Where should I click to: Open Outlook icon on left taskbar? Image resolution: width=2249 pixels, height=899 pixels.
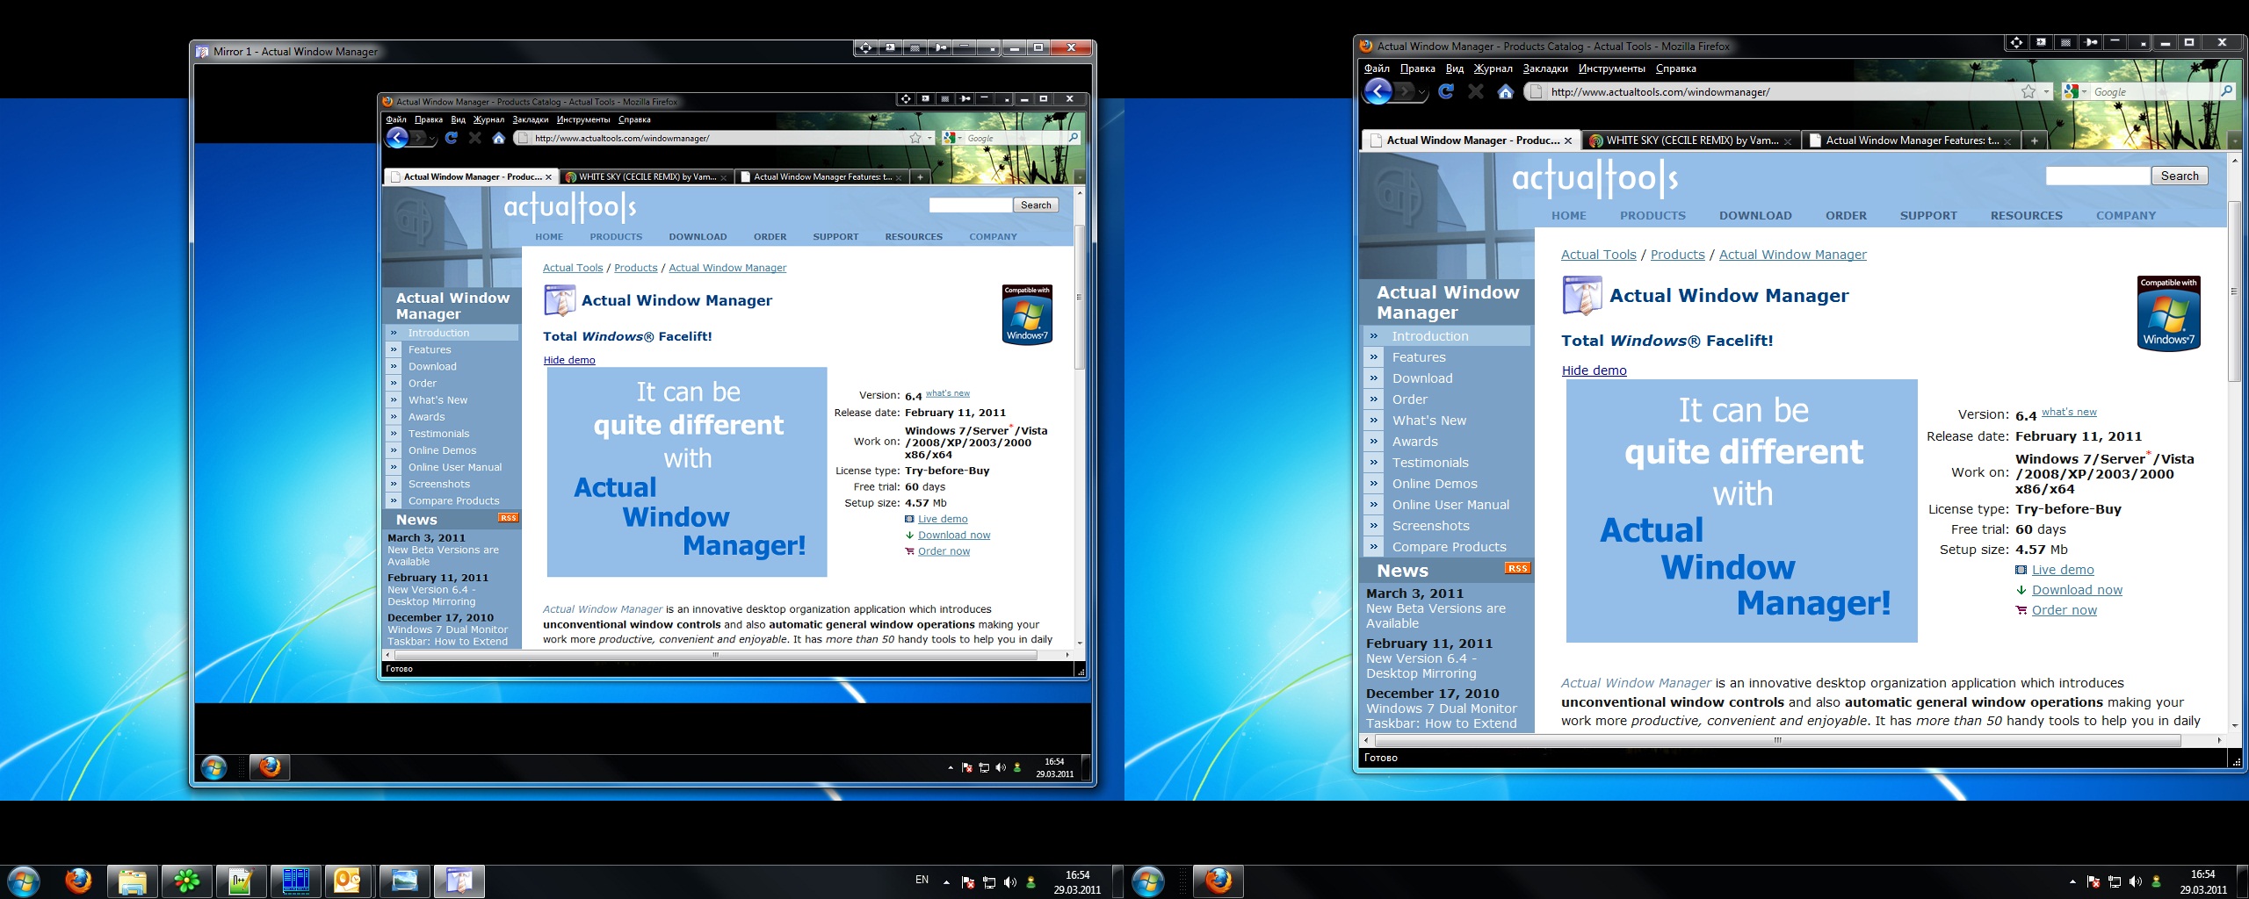pyautogui.click(x=349, y=881)
